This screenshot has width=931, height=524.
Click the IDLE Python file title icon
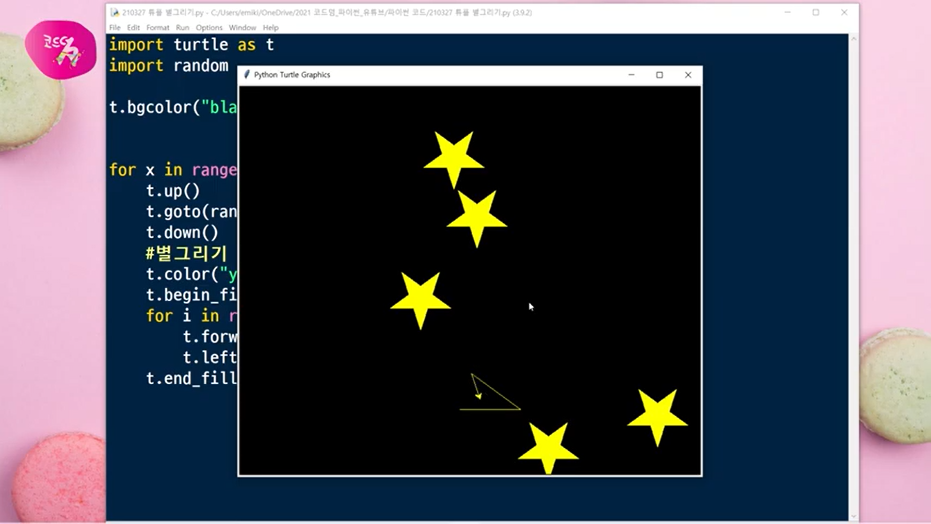point(115,13)
